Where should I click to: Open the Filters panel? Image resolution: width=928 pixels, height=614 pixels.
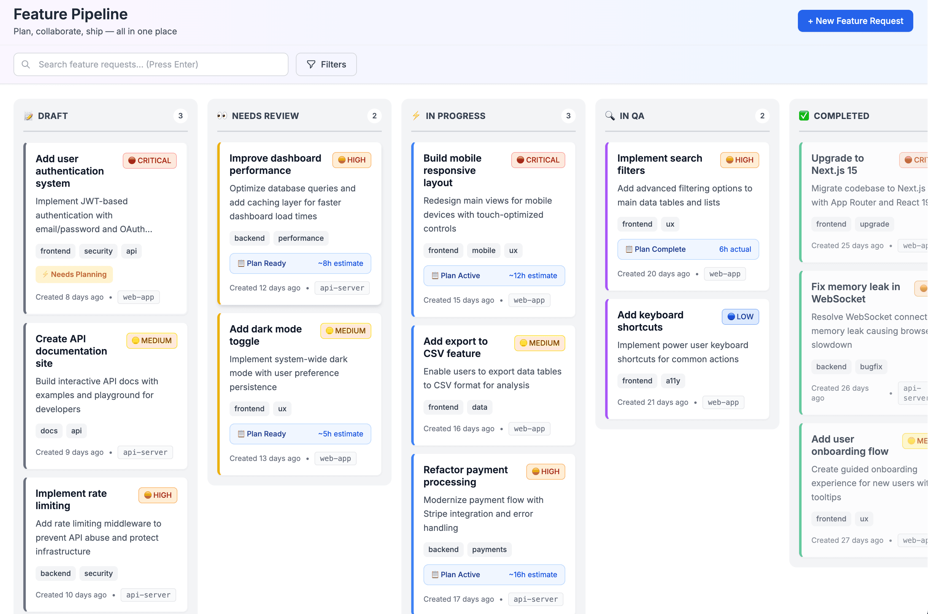coord(326,64)
